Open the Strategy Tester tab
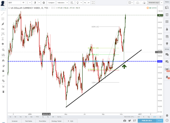 click(56, 121)
